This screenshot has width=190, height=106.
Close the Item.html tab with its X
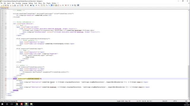(x=7, y=8)
